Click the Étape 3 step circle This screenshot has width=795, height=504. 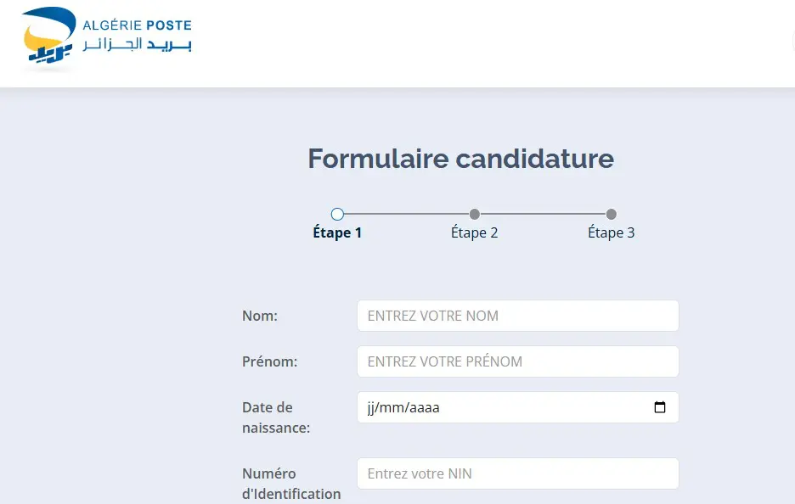612,214
